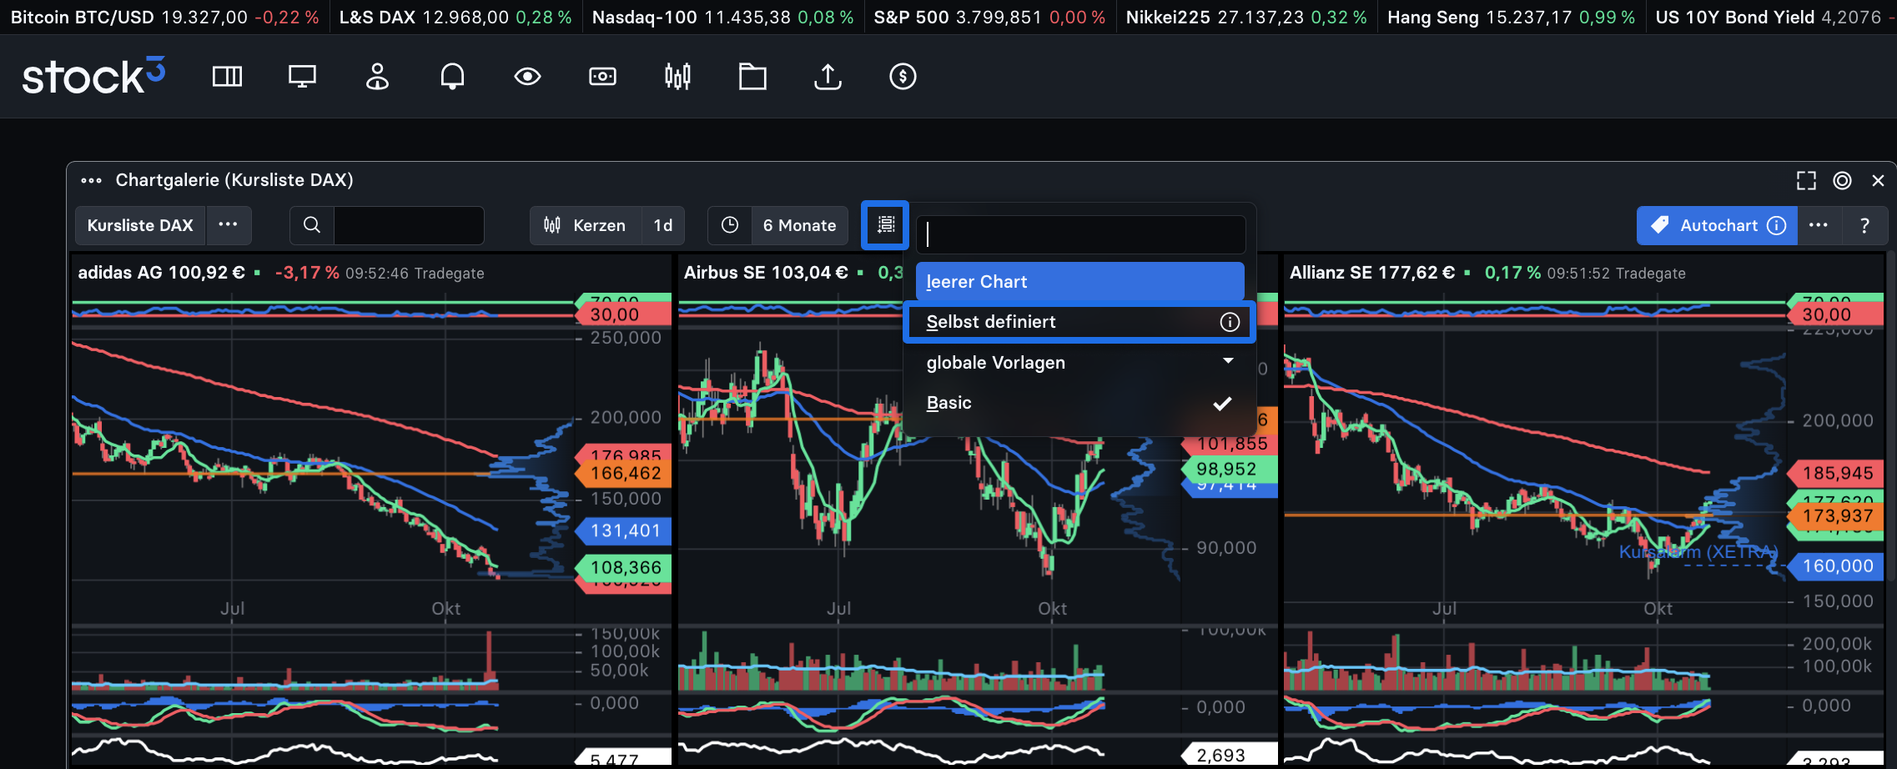Open the monitor desktop icon in top navigation
Viewport: 1897px width, 769px height.
point(302,77)
